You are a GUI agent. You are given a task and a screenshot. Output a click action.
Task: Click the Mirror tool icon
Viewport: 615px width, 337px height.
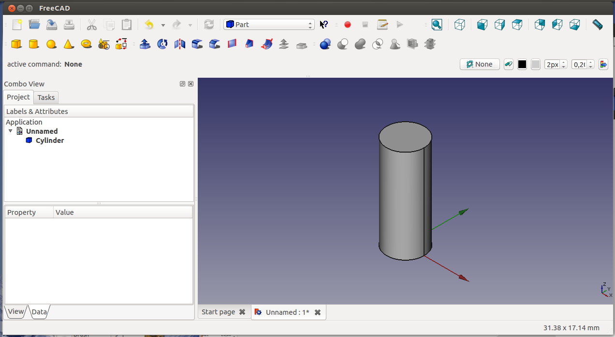click(180, 44)
